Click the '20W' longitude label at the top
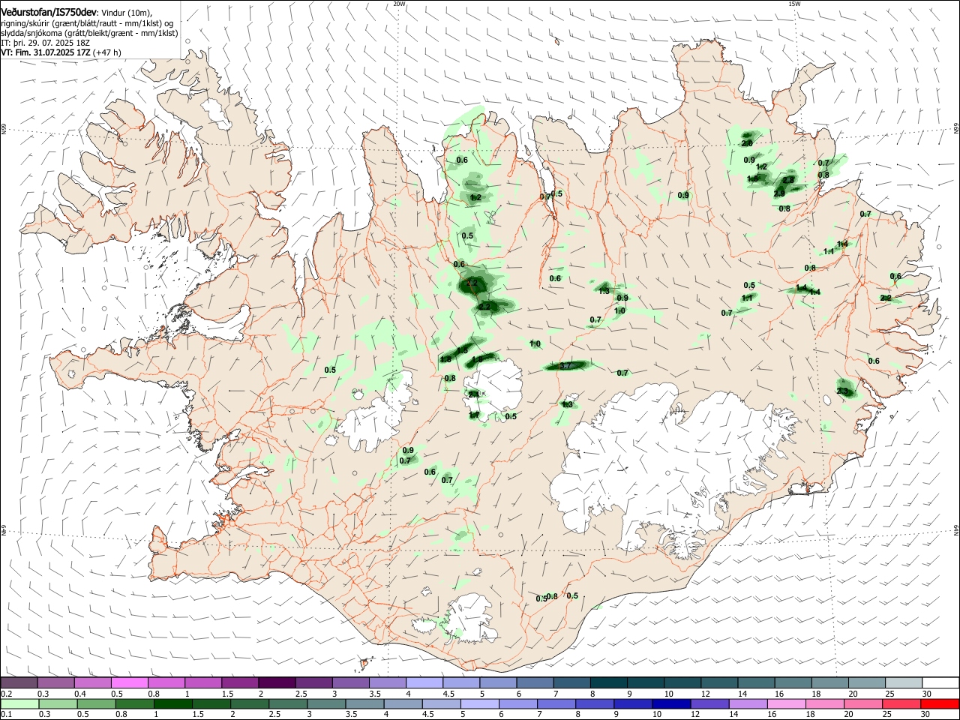The height and width of the screenshot is (720, 960). (x=399, y=4)
